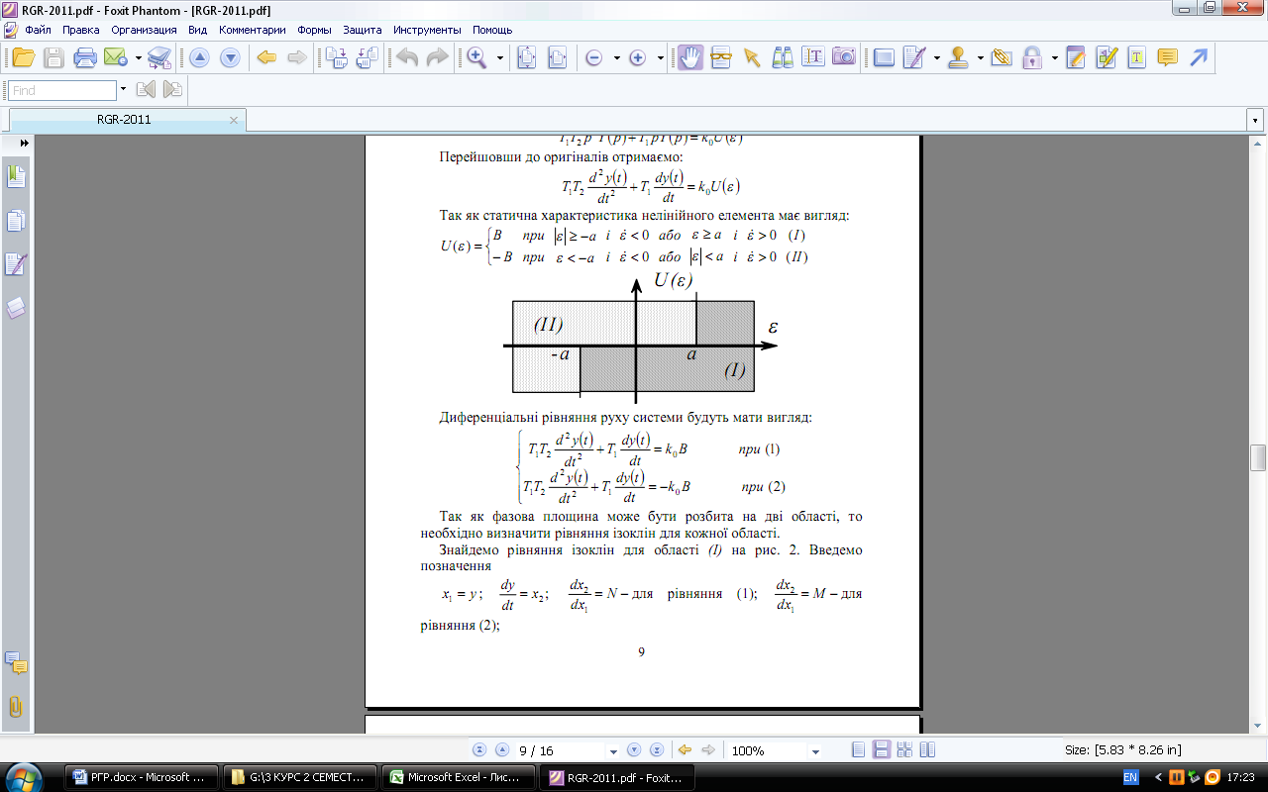Select the arrow Select Annotation tool

pos(752,57)
